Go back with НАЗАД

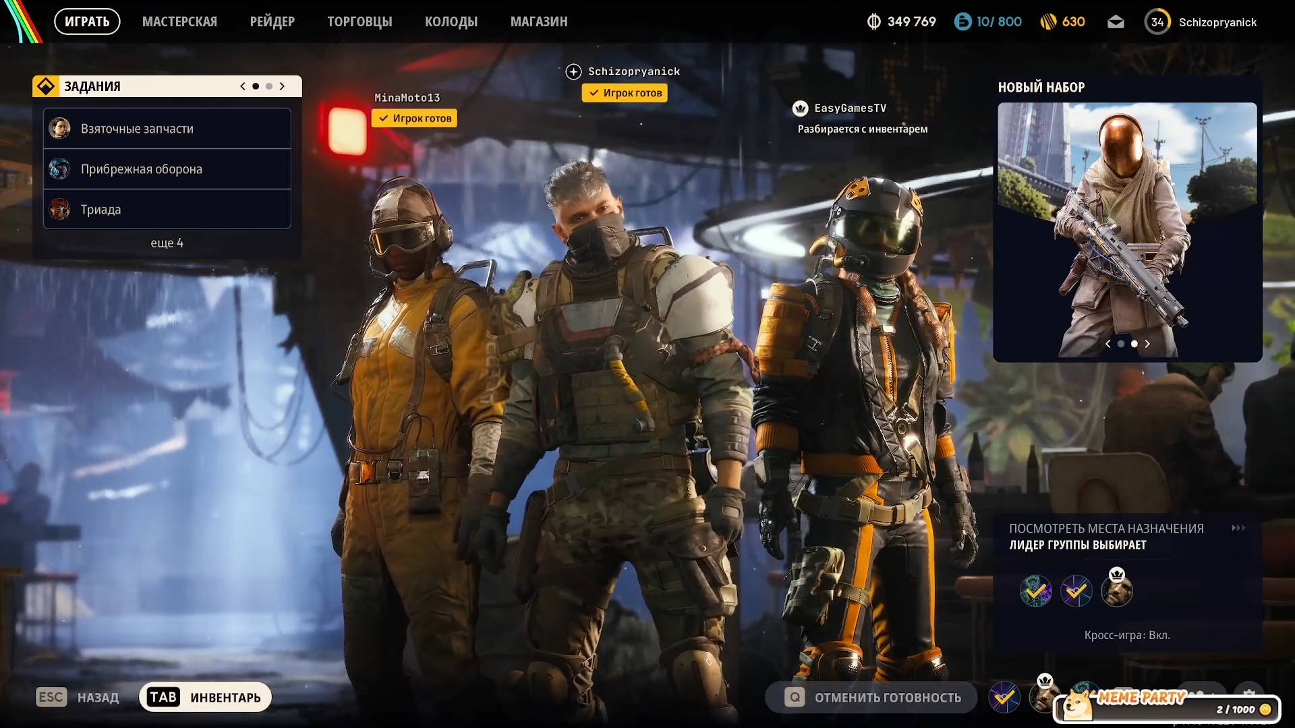pyautogui.click(x=98, y=698)
